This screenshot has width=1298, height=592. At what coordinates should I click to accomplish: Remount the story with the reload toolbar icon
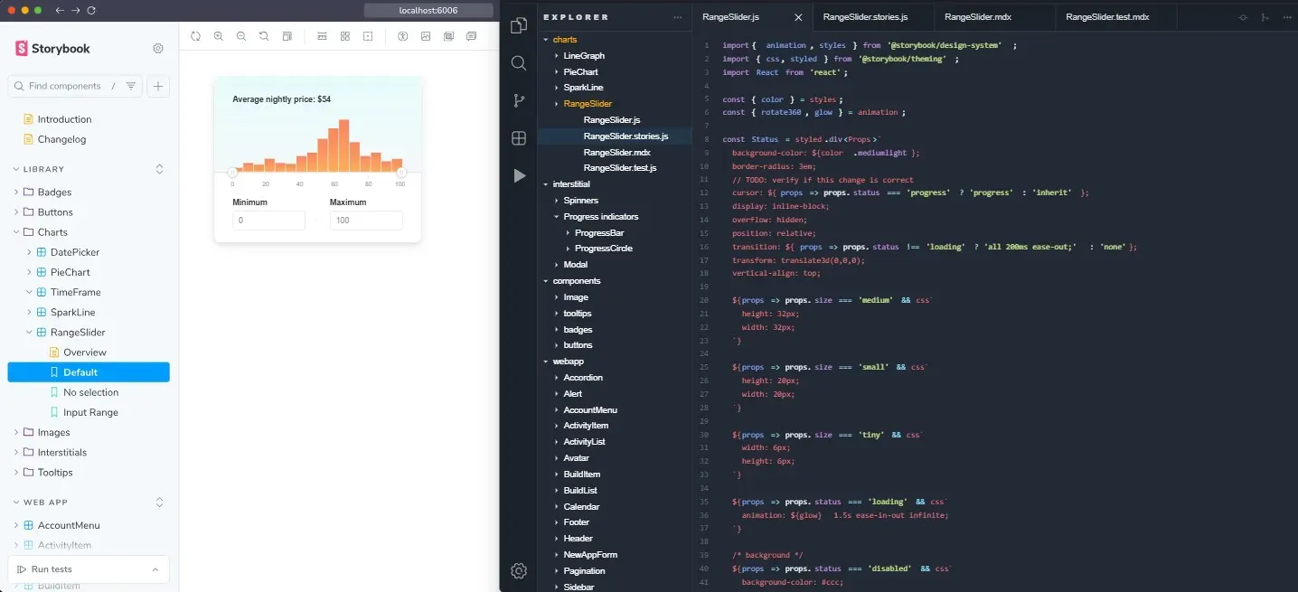coord(195,36)
